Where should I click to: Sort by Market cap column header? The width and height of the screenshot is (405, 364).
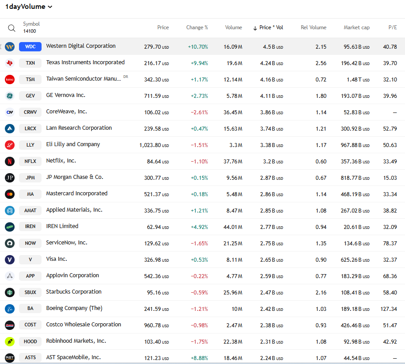coord(356,27)
